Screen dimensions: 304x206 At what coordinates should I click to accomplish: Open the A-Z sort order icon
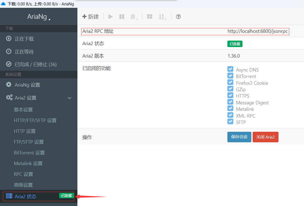pyautogui.click(x=162, y=17)
